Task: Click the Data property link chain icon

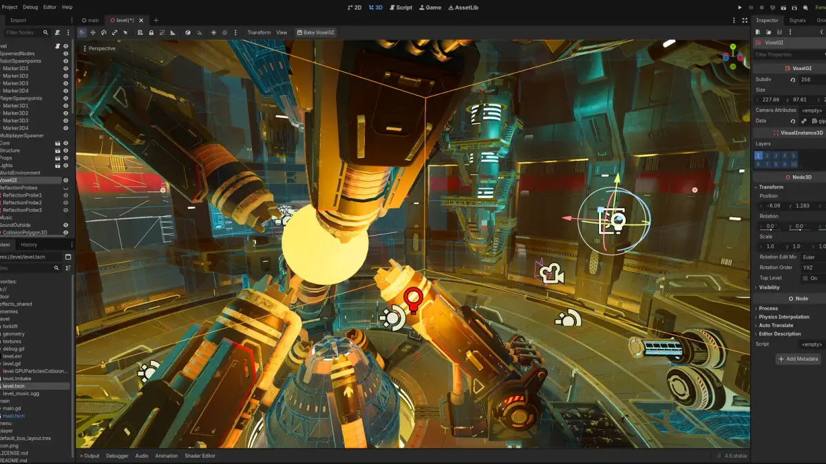Action: 803,121
